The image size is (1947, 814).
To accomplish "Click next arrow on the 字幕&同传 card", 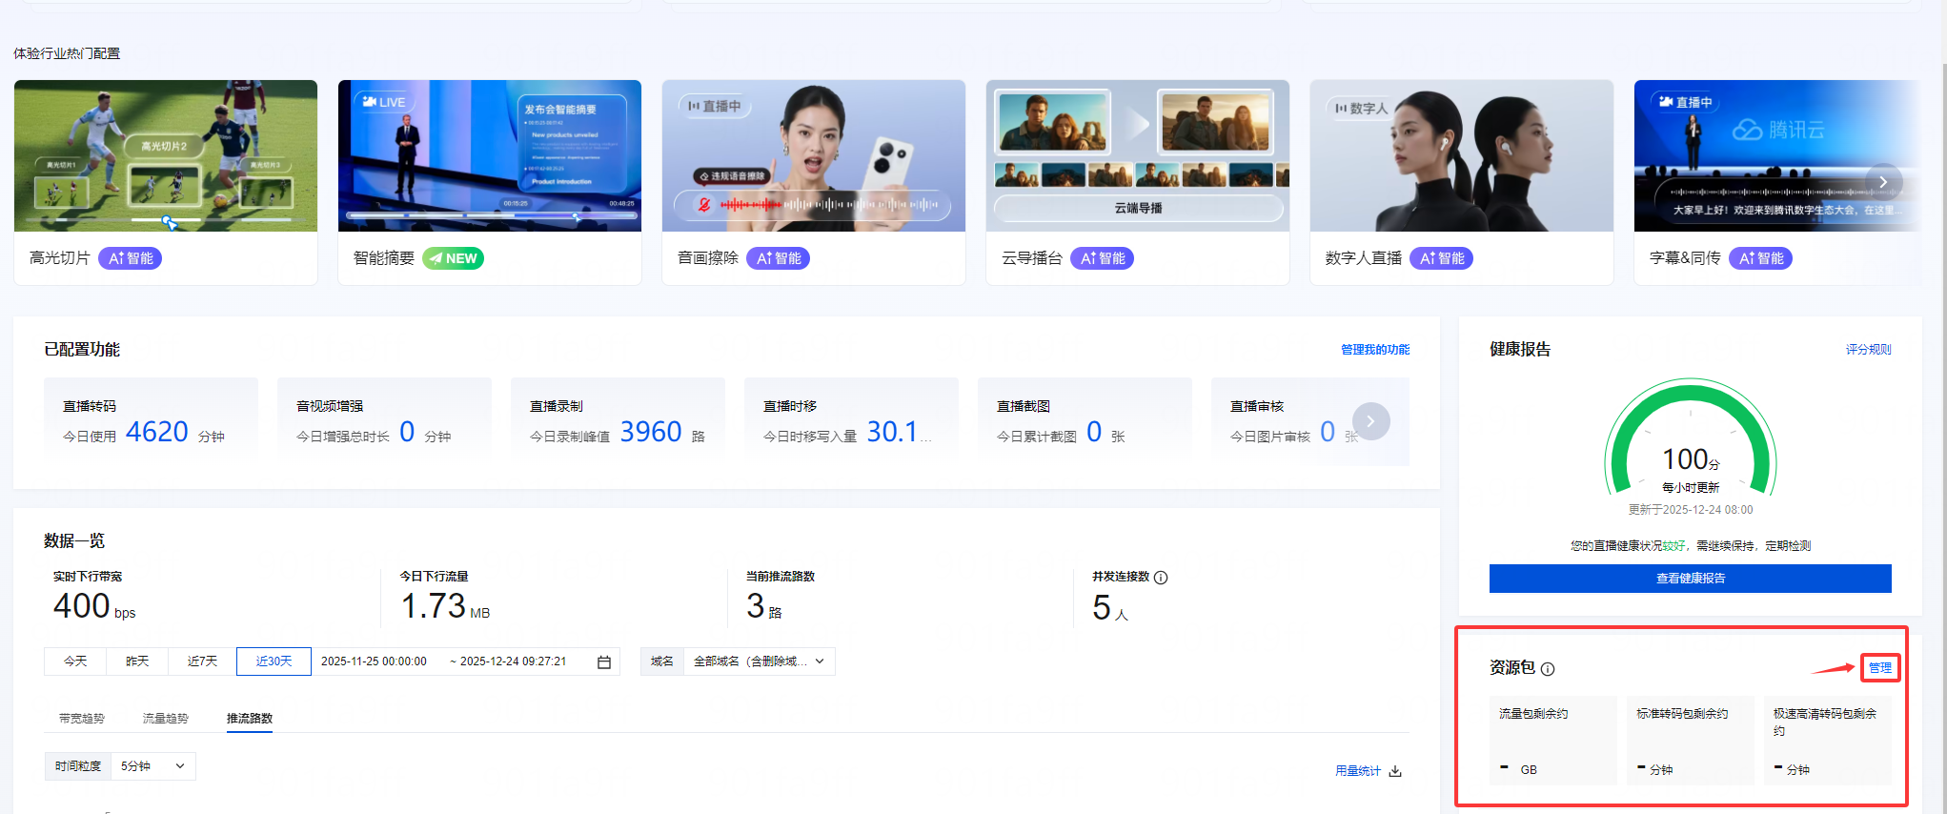I will [x=1882, y=182].
